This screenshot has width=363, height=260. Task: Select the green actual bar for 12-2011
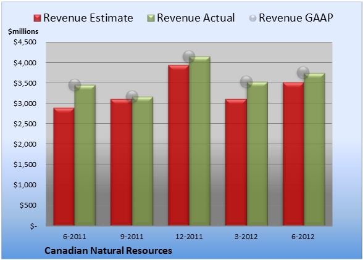pyautogui.click(x=199, y=141)
